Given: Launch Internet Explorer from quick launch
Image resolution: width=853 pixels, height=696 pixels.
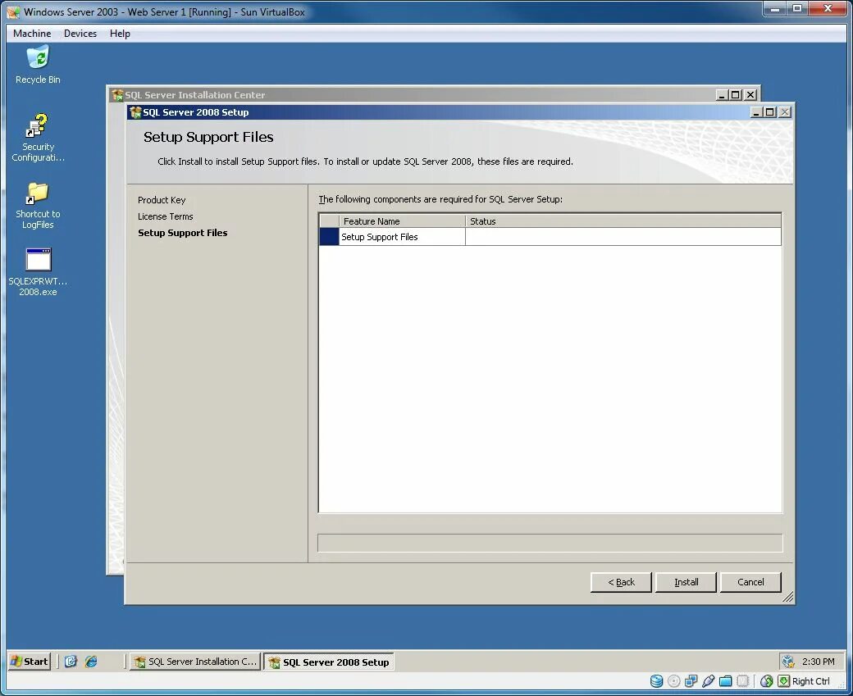Looking at the screenshot, I should [x=91, y=662].
